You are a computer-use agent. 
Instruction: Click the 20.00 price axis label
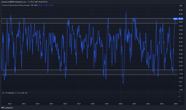click(181, 70)
